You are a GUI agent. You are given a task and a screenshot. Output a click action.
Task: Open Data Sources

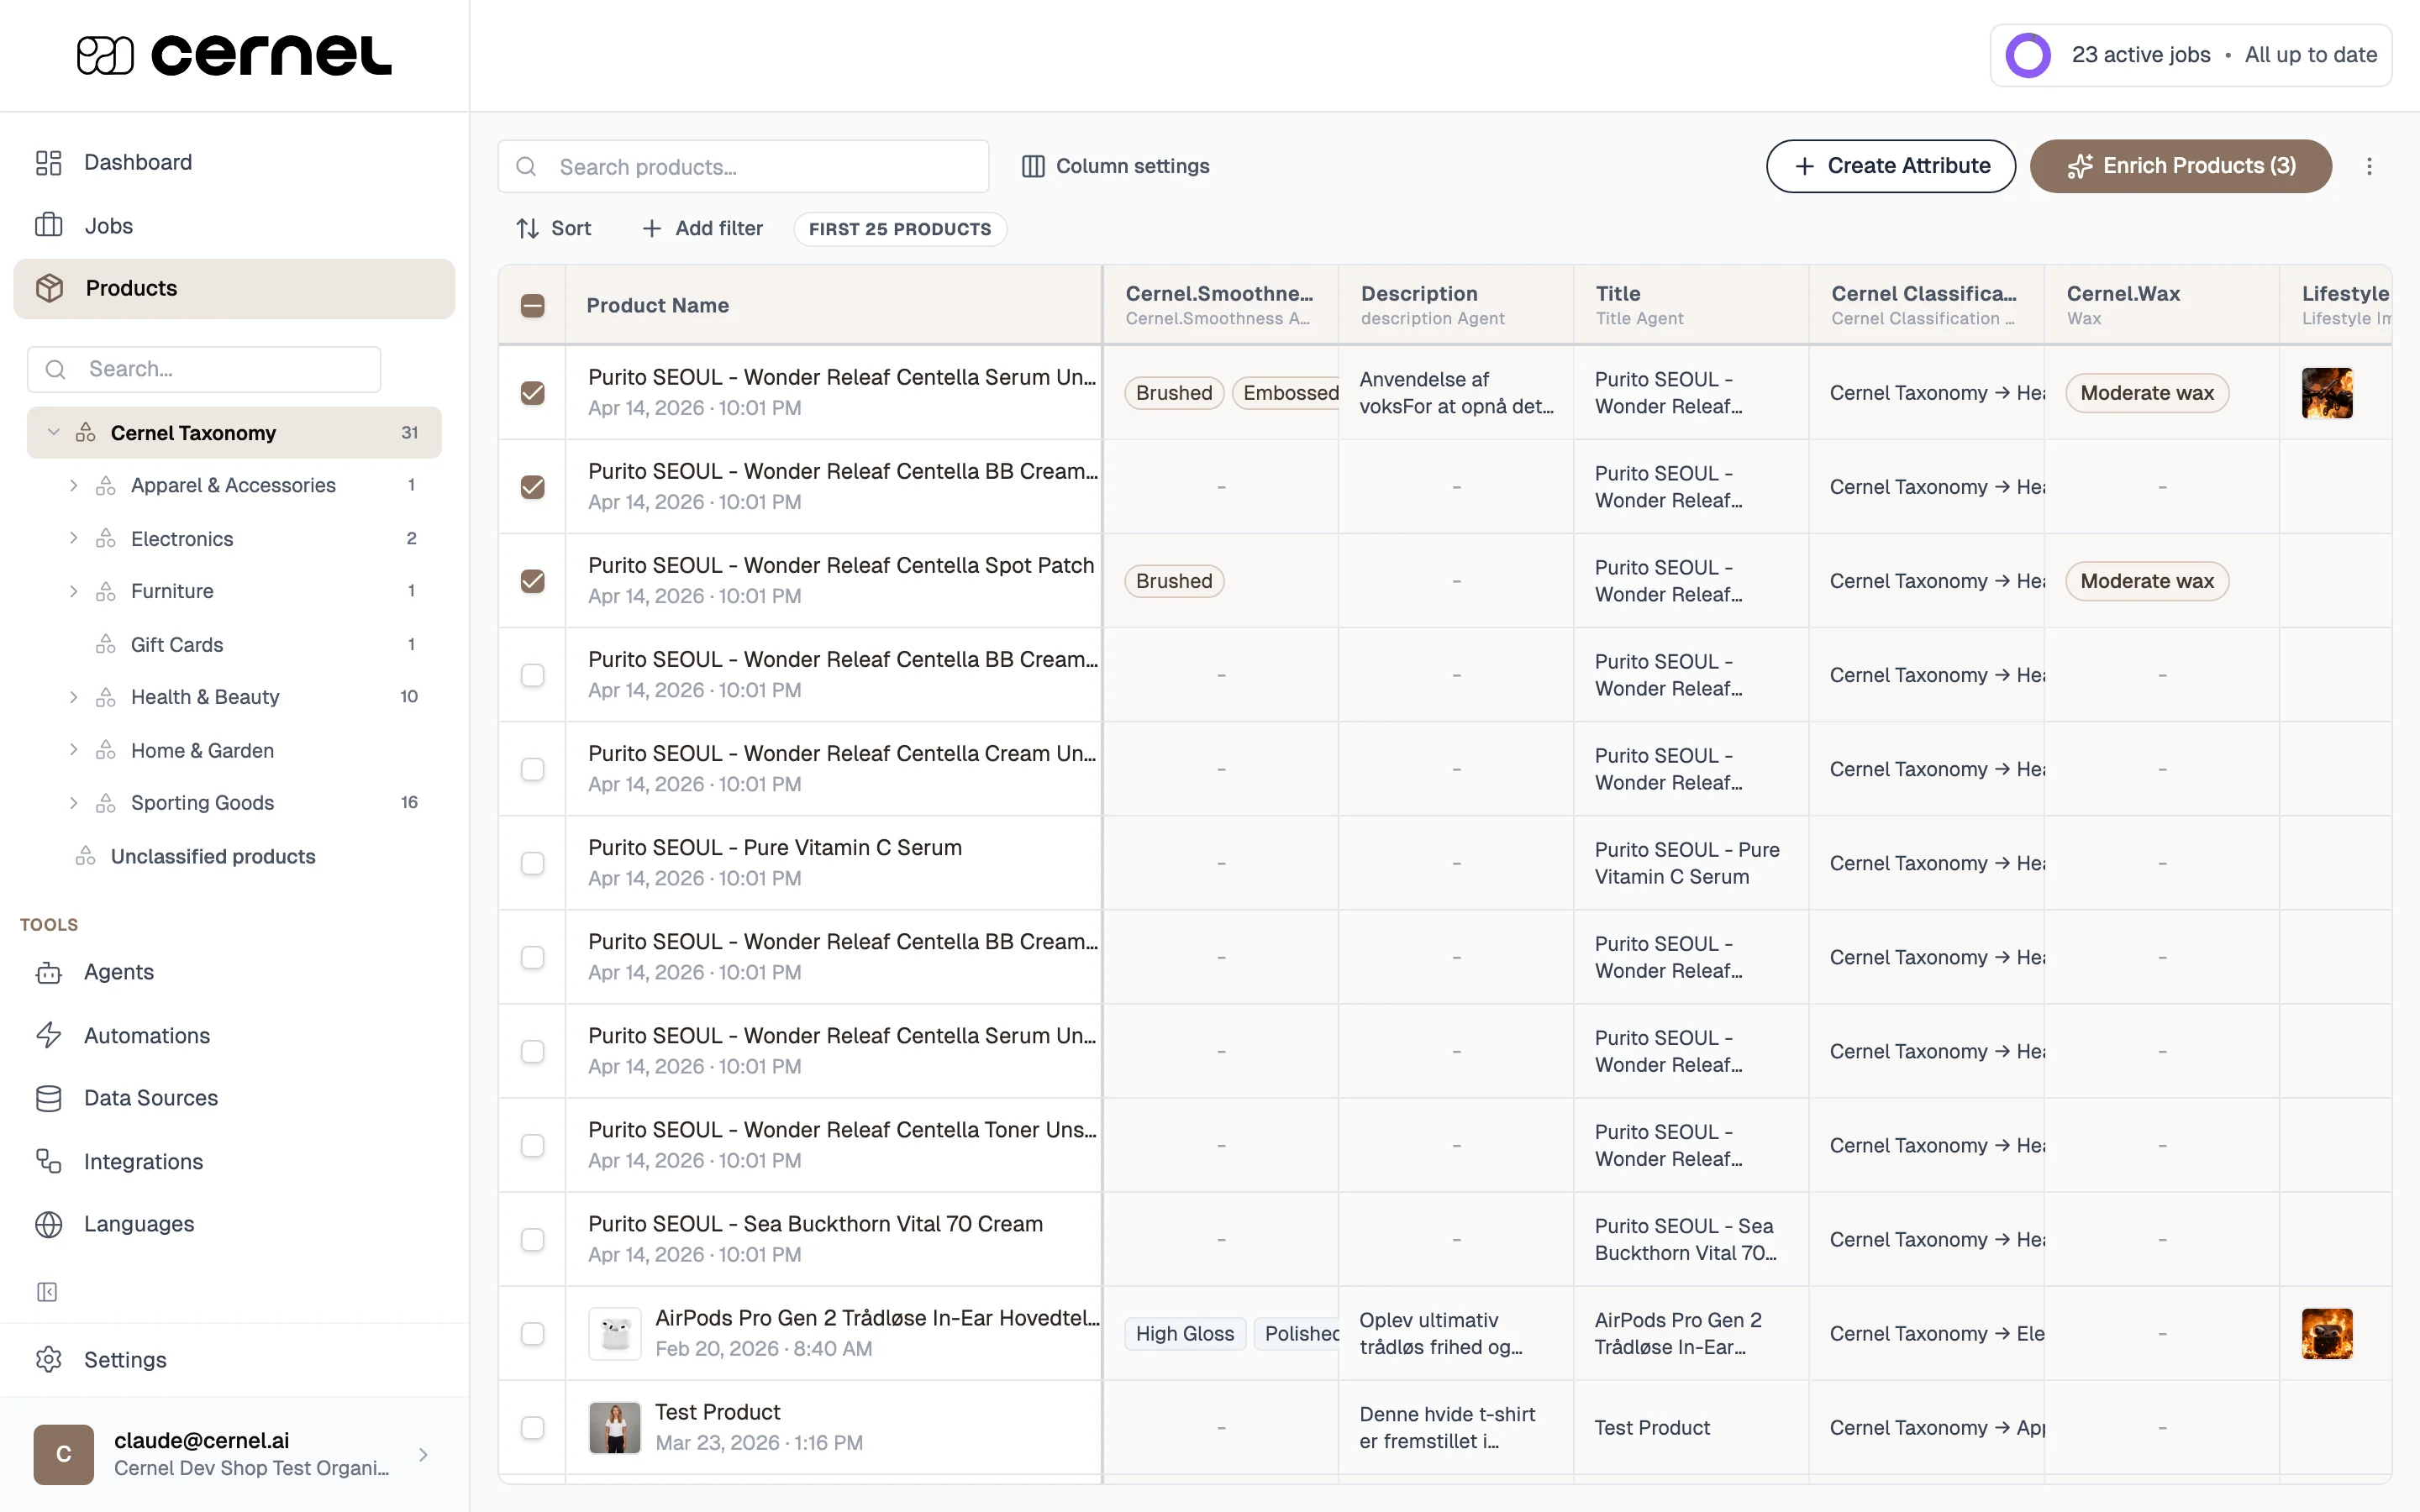(234, 1098)
